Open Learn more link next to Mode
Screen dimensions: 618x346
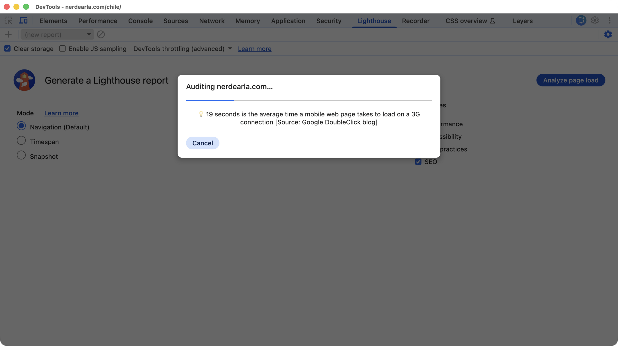click(61, 113)
